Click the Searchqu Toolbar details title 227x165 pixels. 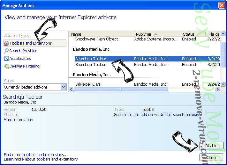coord(23,97)
